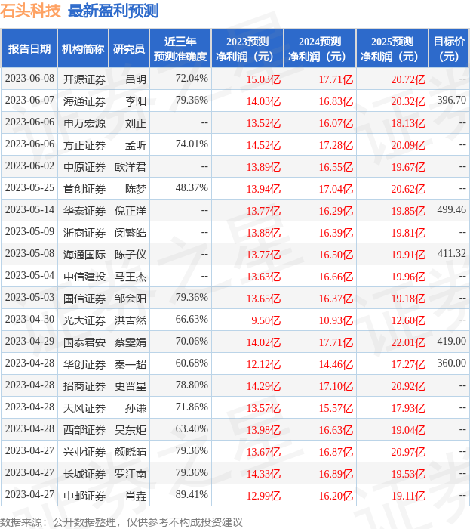Click the 最新盈利预测 heading
The width and height of the screenshot is (470, 529).
click(x=113, y=11)
